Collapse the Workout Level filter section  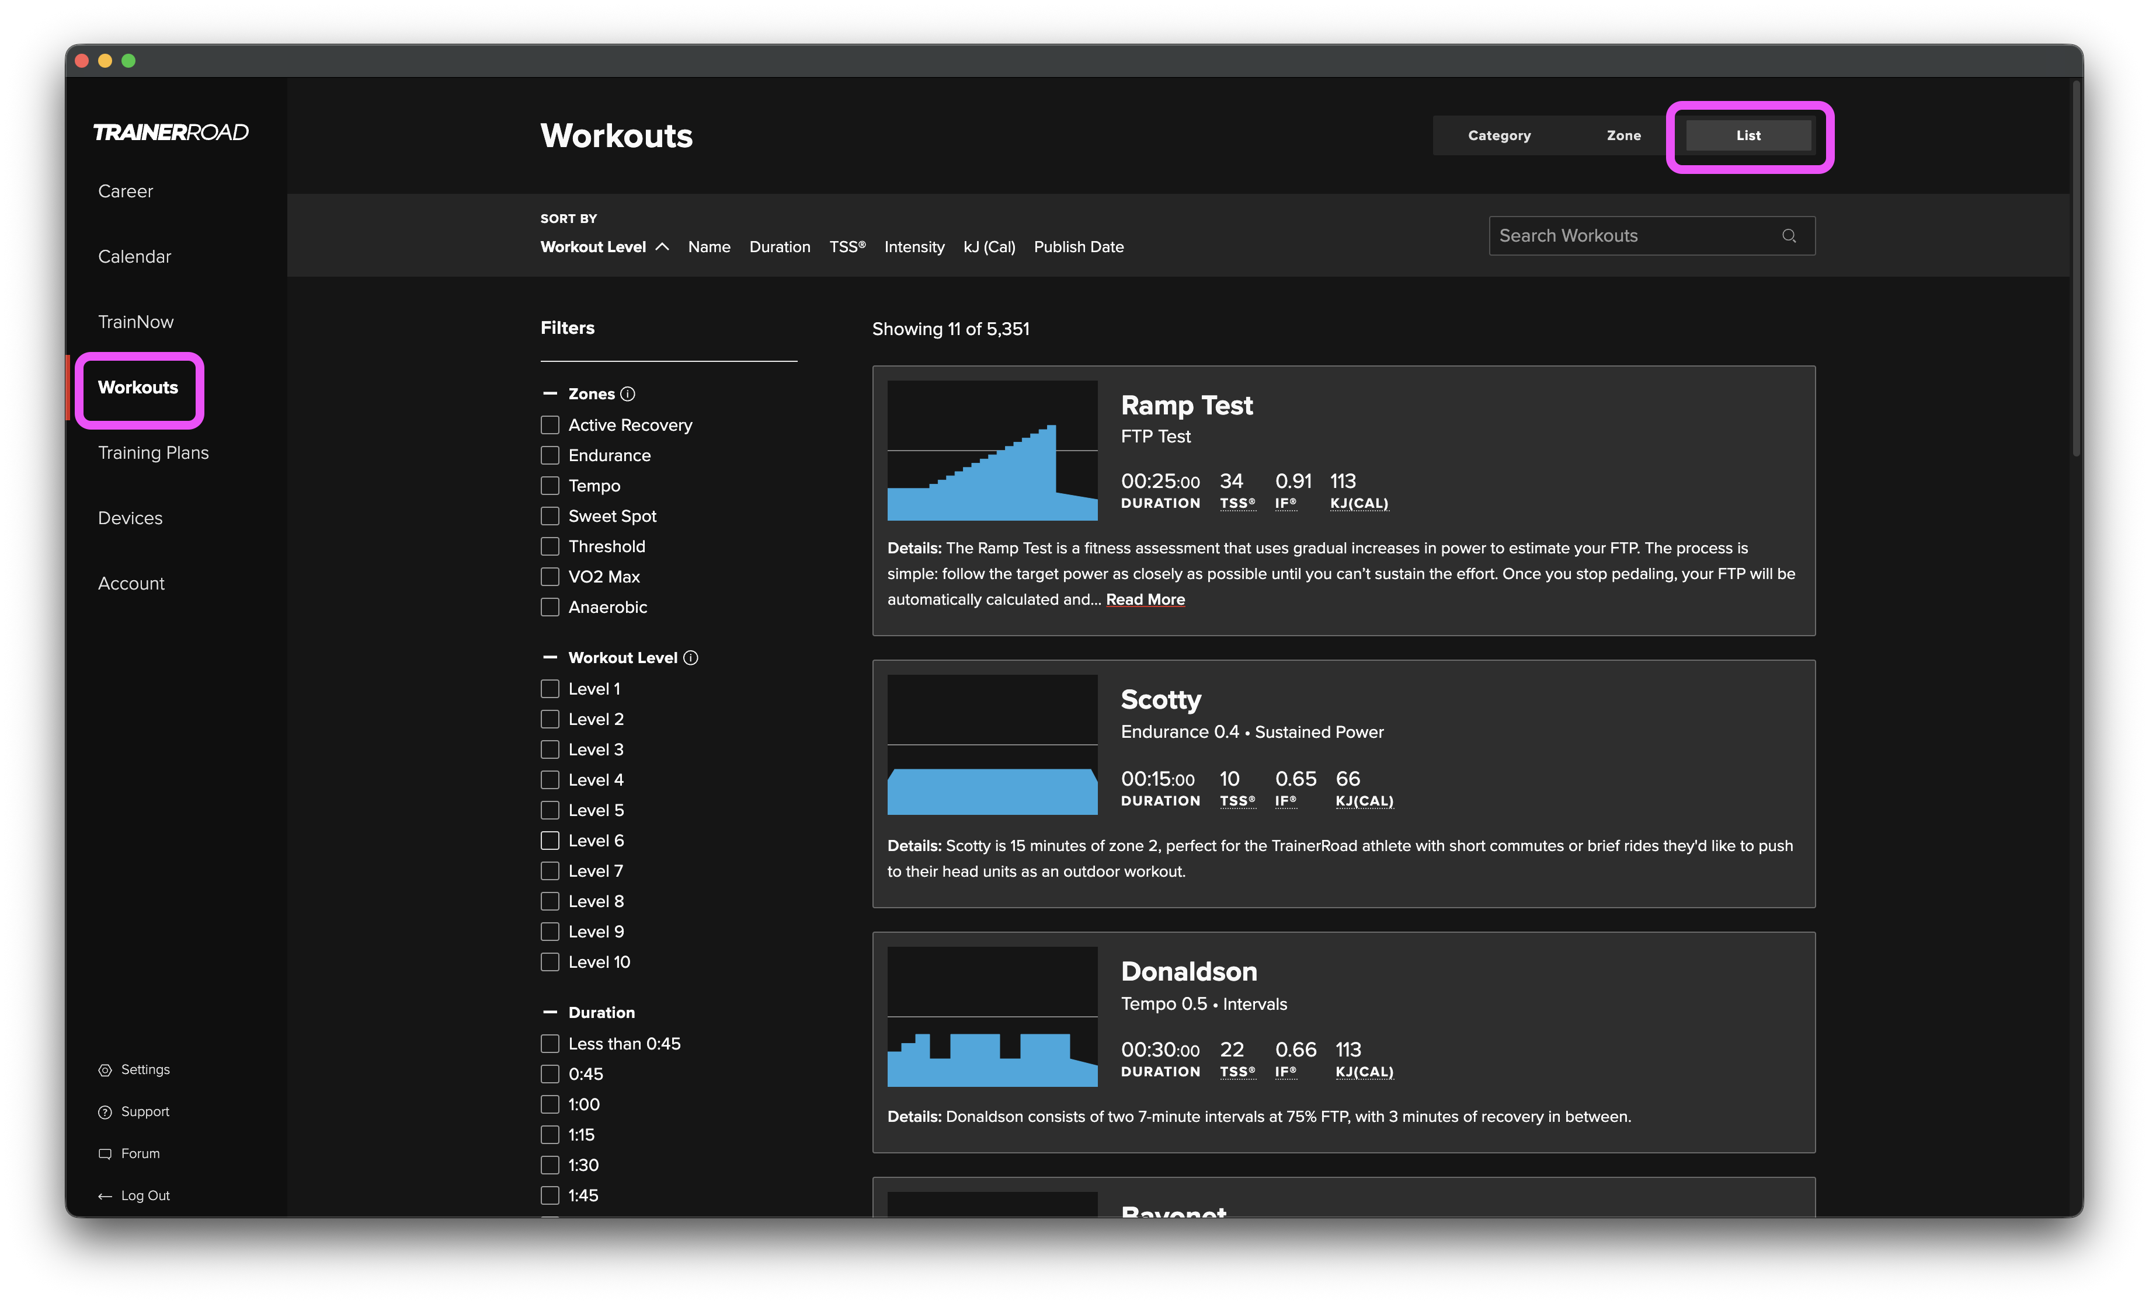click(x=550, y=658)
